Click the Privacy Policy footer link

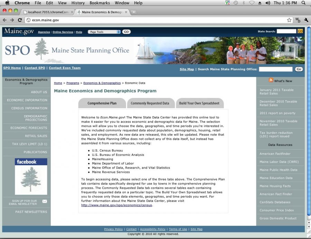[113, 229]
